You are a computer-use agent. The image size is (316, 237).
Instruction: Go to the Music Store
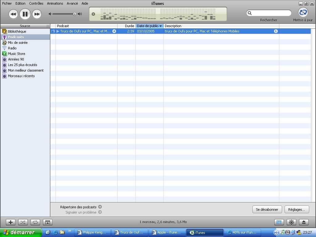tap(25, 54)
